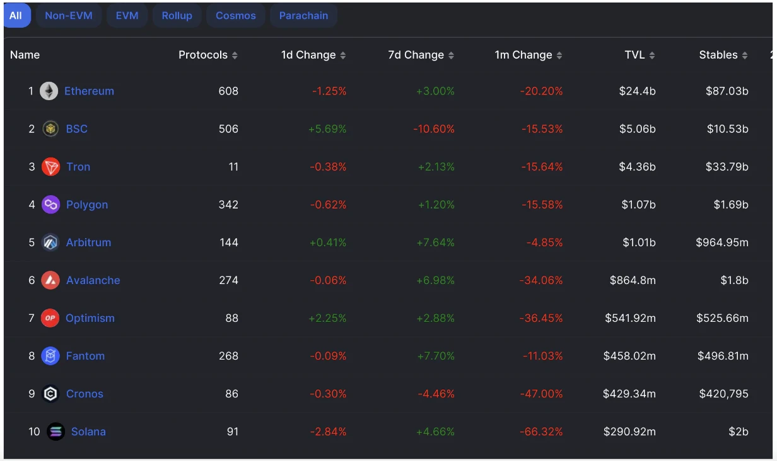Click Tron's protocol count 11

coord(233,167)
